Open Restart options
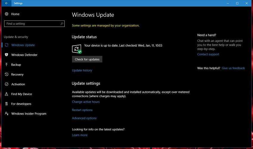 82,110
